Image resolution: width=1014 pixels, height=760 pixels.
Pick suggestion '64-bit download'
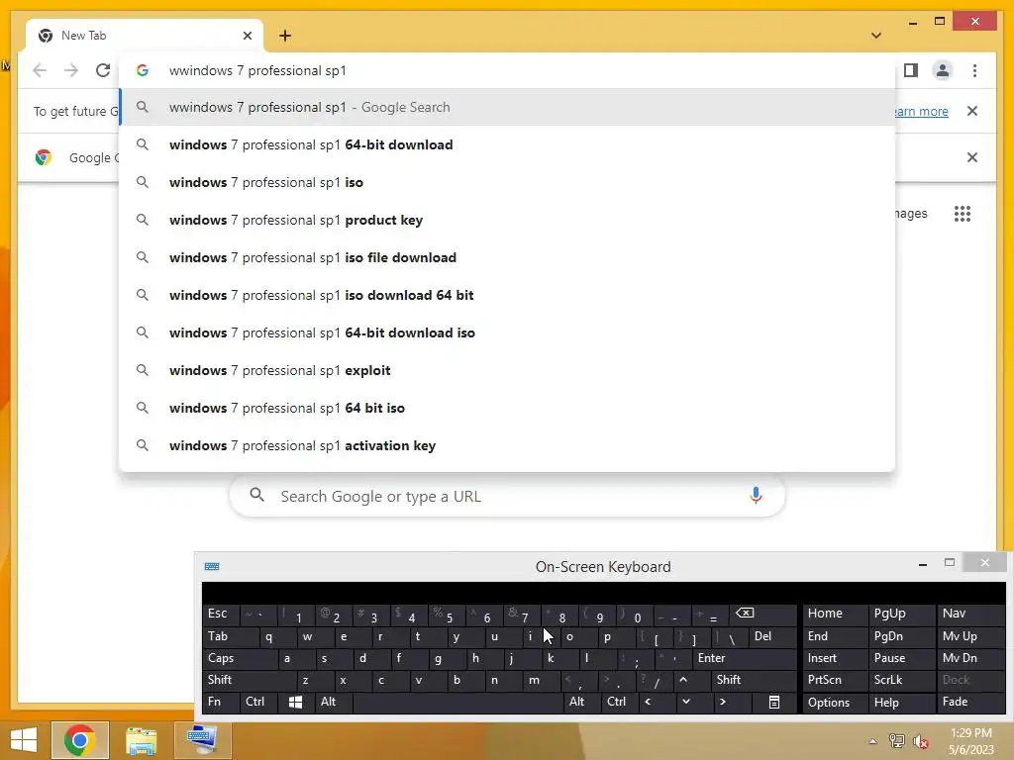tap(508, 144)
